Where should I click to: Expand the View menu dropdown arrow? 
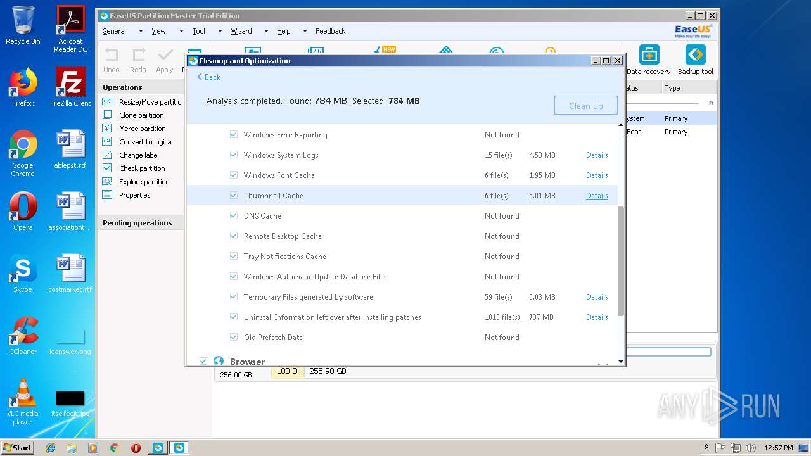point(181,31)
